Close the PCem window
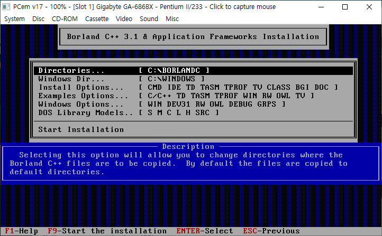Viewport: 382px width, 236px height. point(369,7)
